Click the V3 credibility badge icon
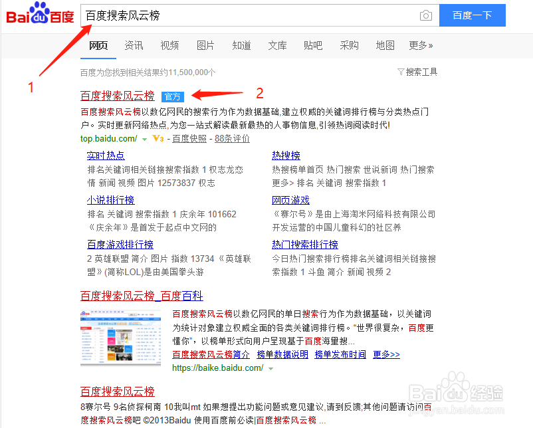Image resolution: width=533 pixels, height=428 pixels. 158,138
